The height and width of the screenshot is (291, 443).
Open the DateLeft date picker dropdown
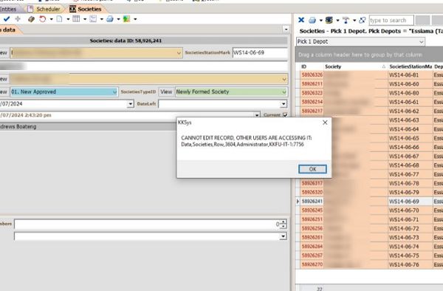[284, 104]
